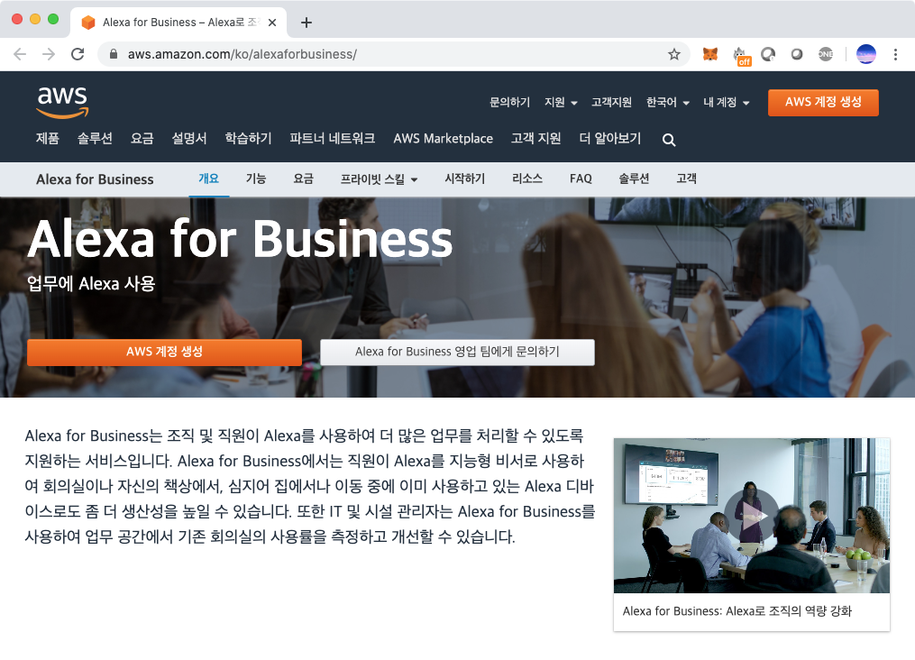Image resolution: width=915 pixels, height=660 pixels.
Task: Expand the 지원 dropdown
Action: coord(561,102)
